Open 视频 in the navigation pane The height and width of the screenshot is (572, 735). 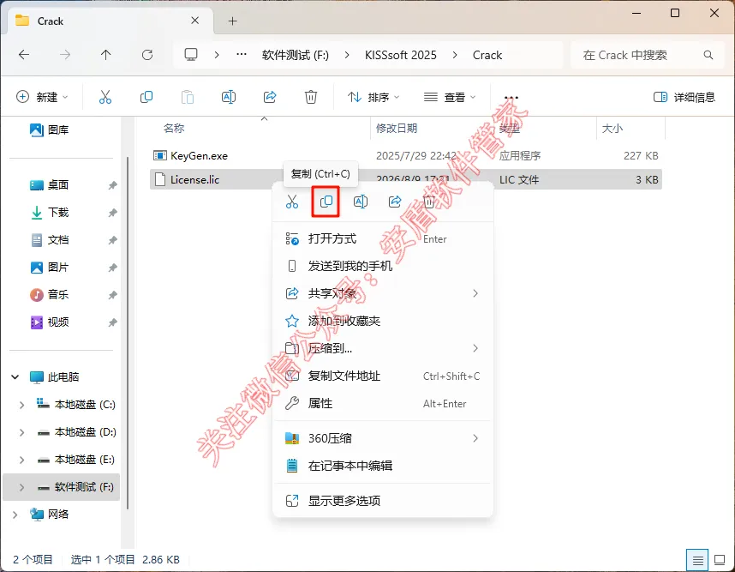point(49,322)
